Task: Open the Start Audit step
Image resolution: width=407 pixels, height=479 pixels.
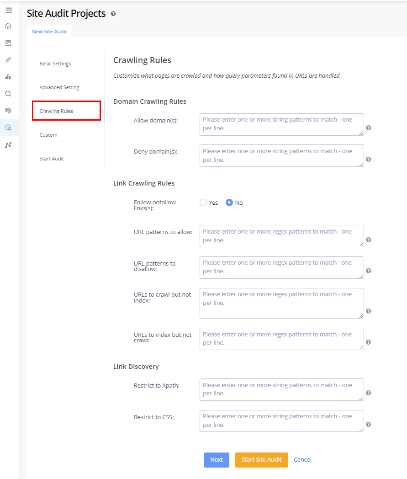Action: [52, 159]
